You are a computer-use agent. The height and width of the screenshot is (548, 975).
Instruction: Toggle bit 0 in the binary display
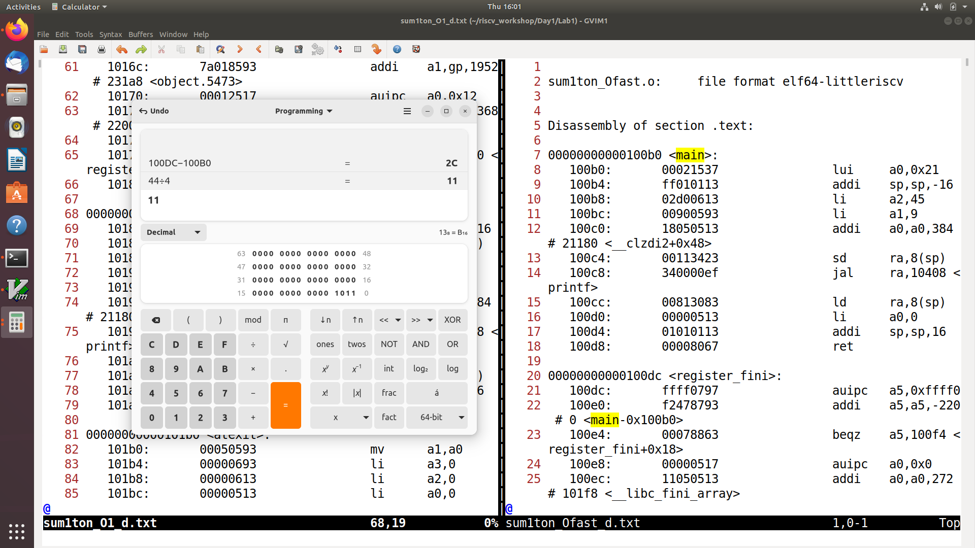coord(354,293)
